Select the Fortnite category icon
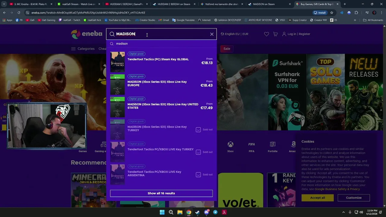The height and width of the screenshot is (217, 386). 273,147
